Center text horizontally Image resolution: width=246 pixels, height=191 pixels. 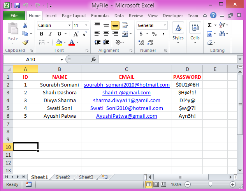point(106,34)
